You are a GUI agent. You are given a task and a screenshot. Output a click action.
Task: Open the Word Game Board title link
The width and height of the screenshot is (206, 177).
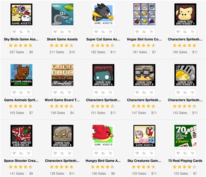62,100
